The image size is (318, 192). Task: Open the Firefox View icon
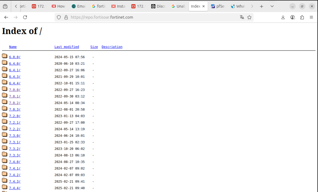pyautogui.click(x=5, y=6)
